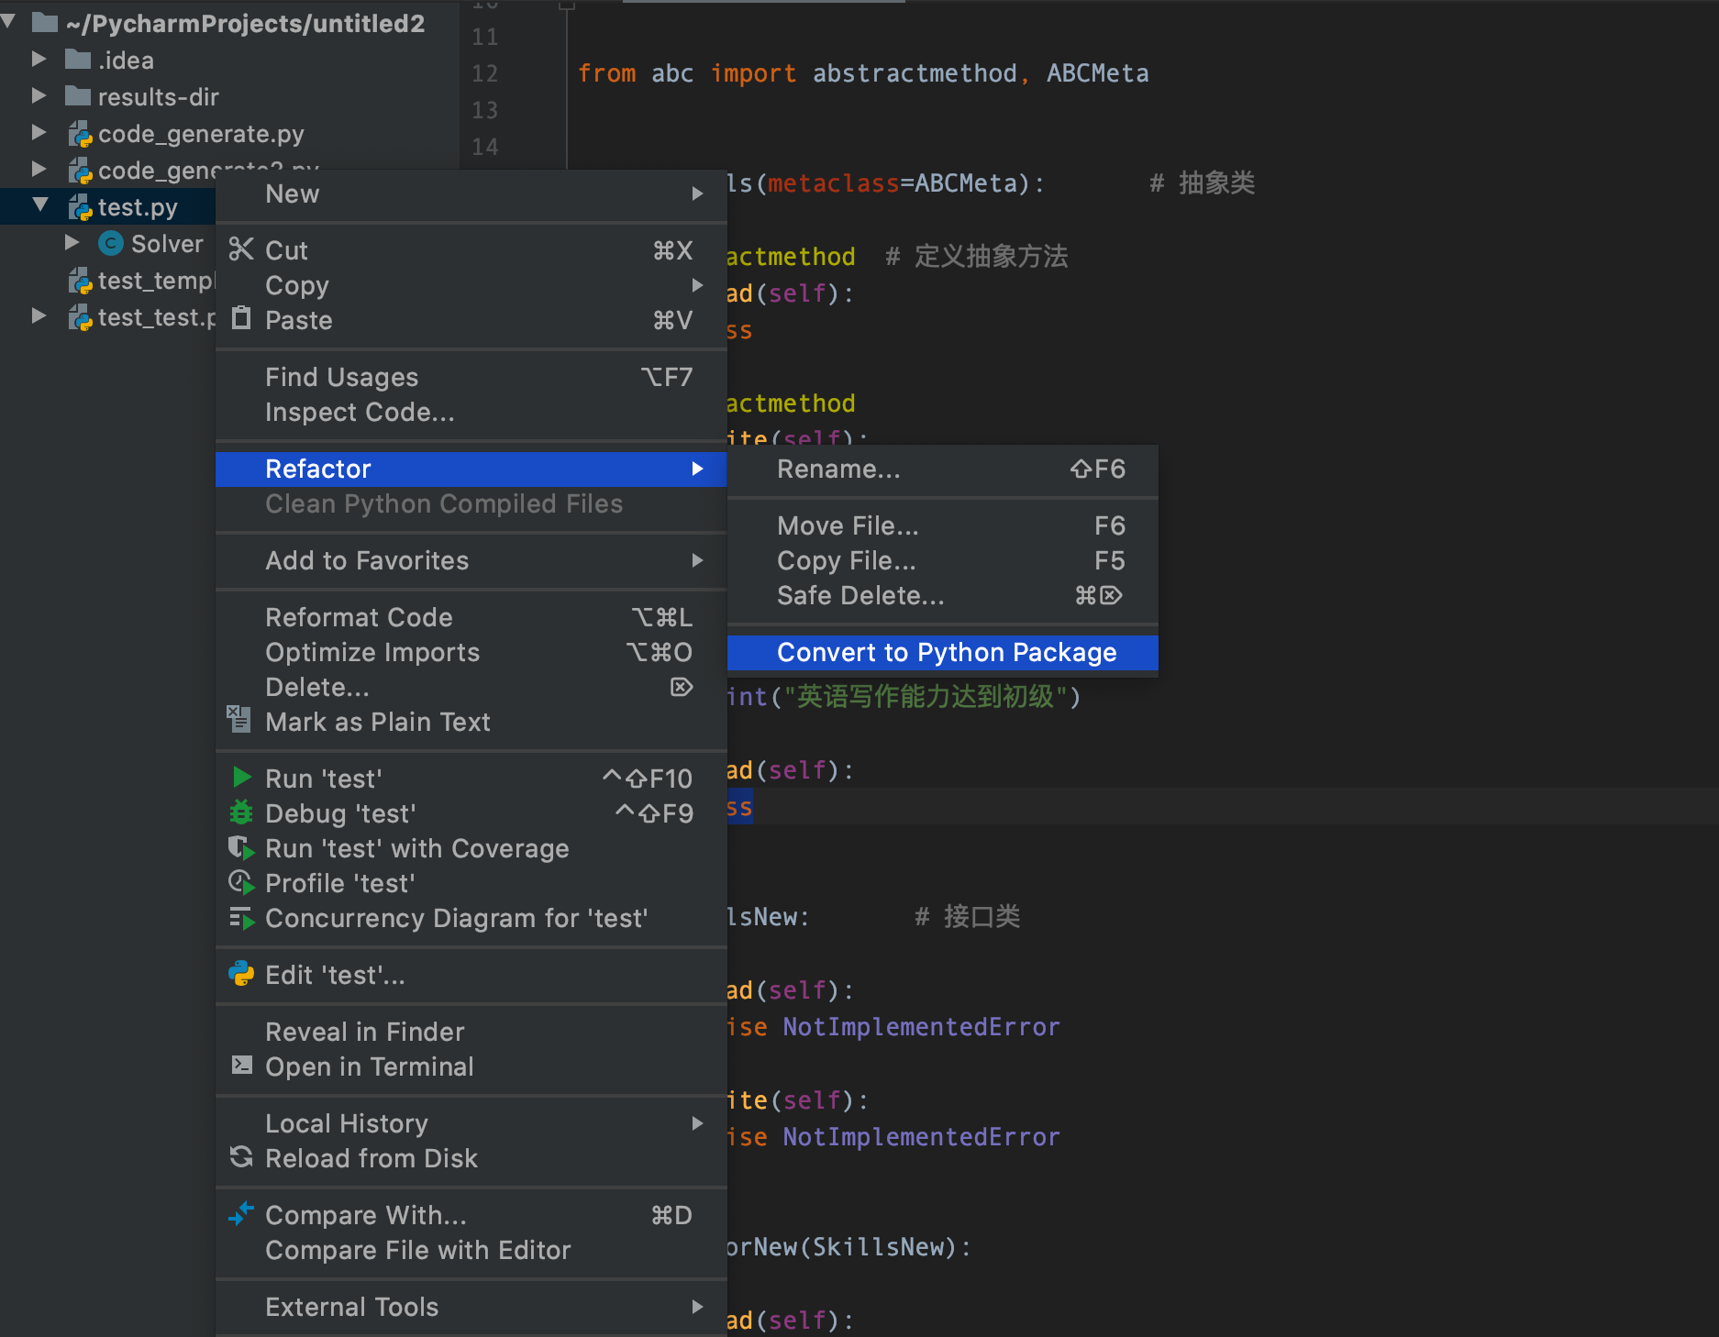Image resolution: width=1719 pixels, height=1337 pixels.
Task: Open the Copy submenu arrow
Action: tap(697, 284)
